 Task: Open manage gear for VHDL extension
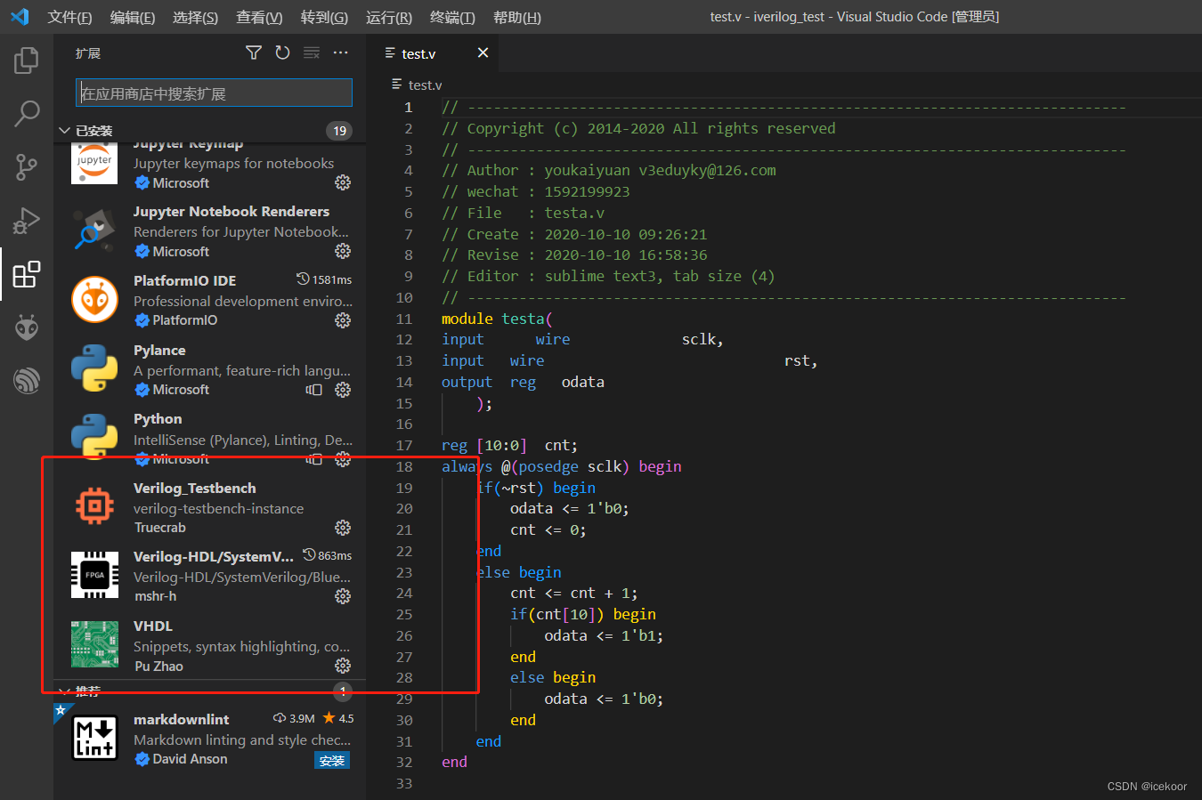click(343, 666)
